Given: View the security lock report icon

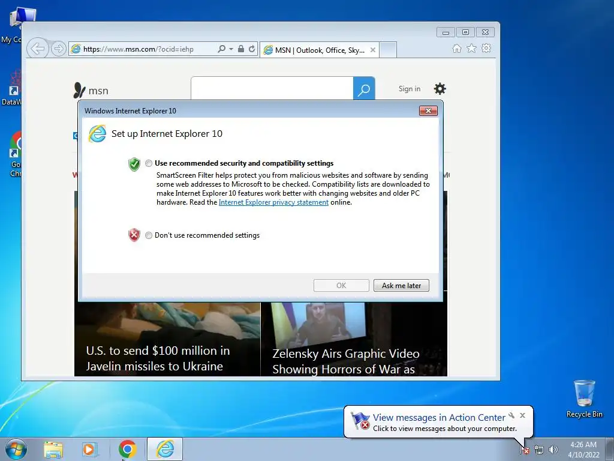Looking at the screenshot, I should coord(241,49).
